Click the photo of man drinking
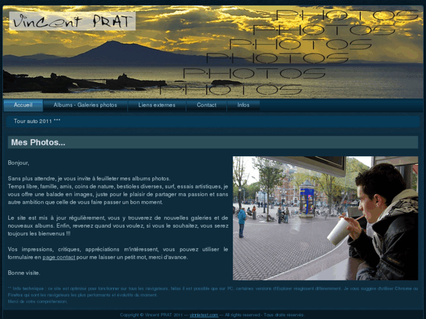This screenshot has height=319, width=426. (x=325, y=218)
